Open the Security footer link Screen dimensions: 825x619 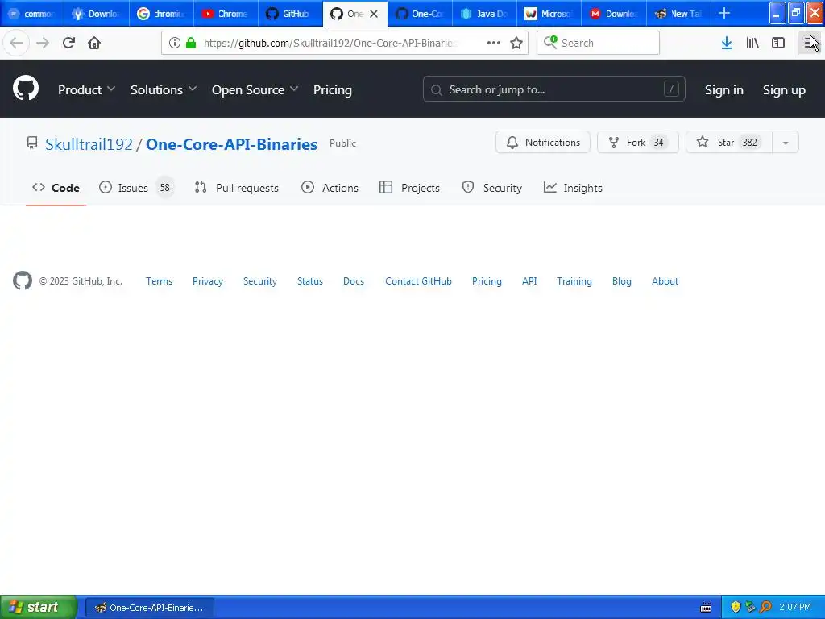click(x=260, y=281)
